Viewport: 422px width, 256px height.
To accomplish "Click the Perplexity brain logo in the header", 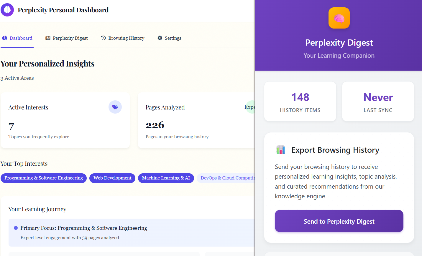I will tap(7, 10).
